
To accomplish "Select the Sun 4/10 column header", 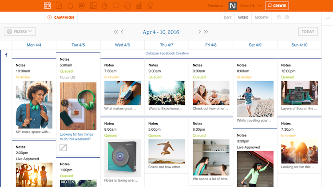I will pyautogui.click(x=299, y=45).
